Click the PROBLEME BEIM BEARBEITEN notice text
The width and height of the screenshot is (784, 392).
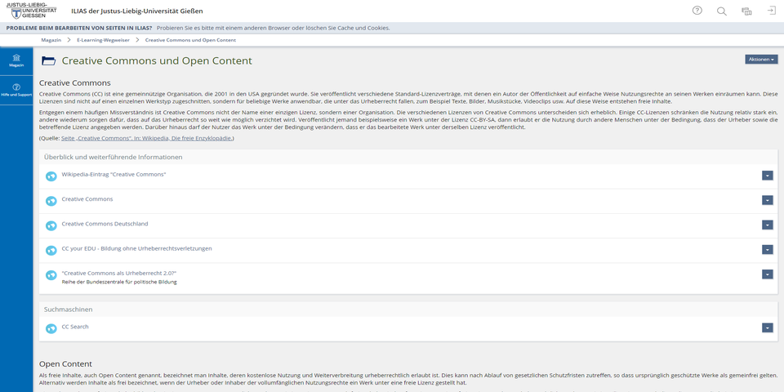point(79,28)
